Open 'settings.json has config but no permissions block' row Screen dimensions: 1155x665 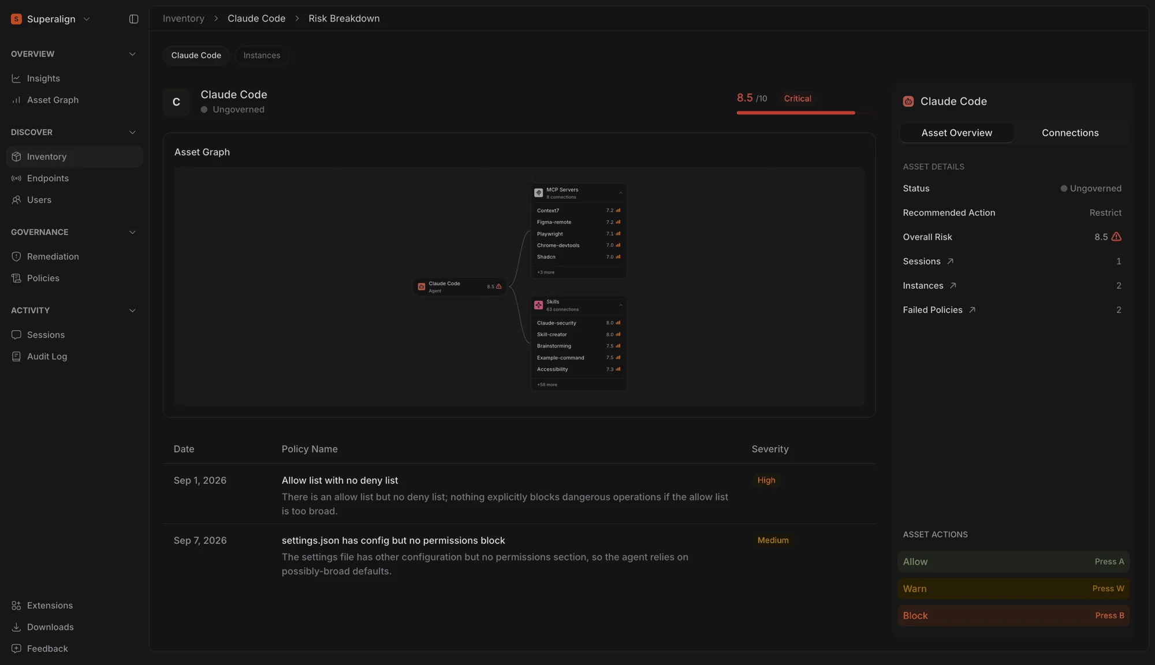pos(519,555)
